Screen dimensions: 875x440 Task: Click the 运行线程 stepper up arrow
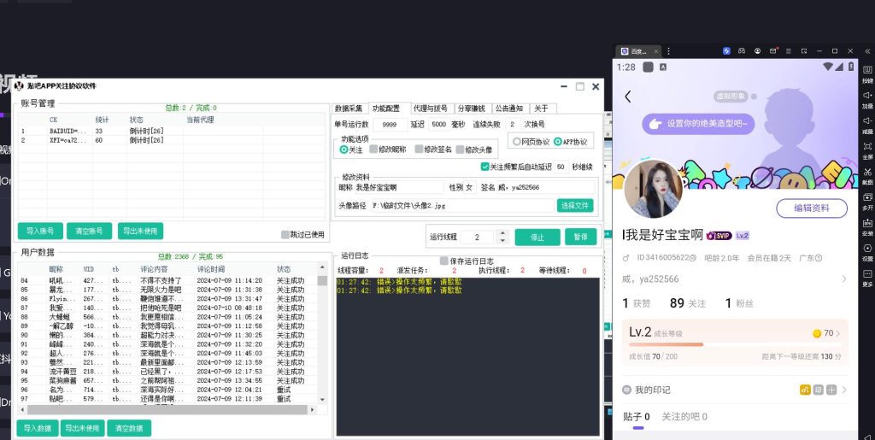pyautogui.click(x=502, y=233)
